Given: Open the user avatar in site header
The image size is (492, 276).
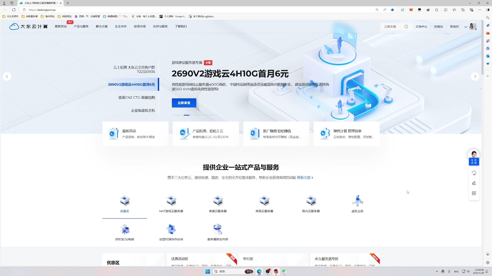Looking at the screenshot, I should tap(473, 26).
